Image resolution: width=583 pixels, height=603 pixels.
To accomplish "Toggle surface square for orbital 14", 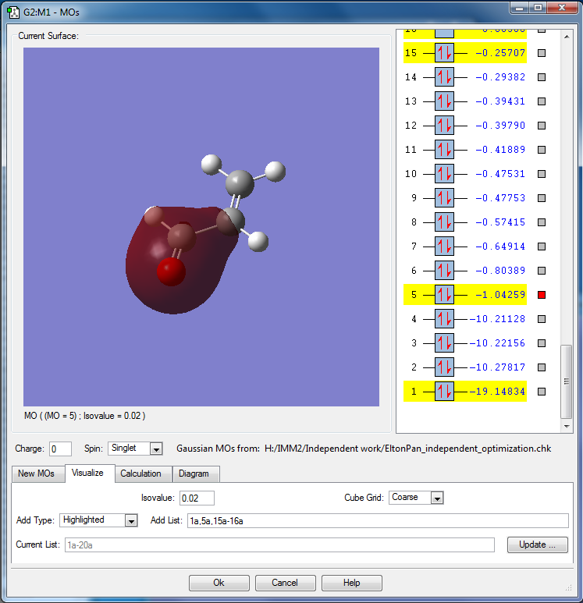I will coord(542,77).
